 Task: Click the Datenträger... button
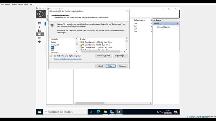pyautogui.click(x=120, y=56)
